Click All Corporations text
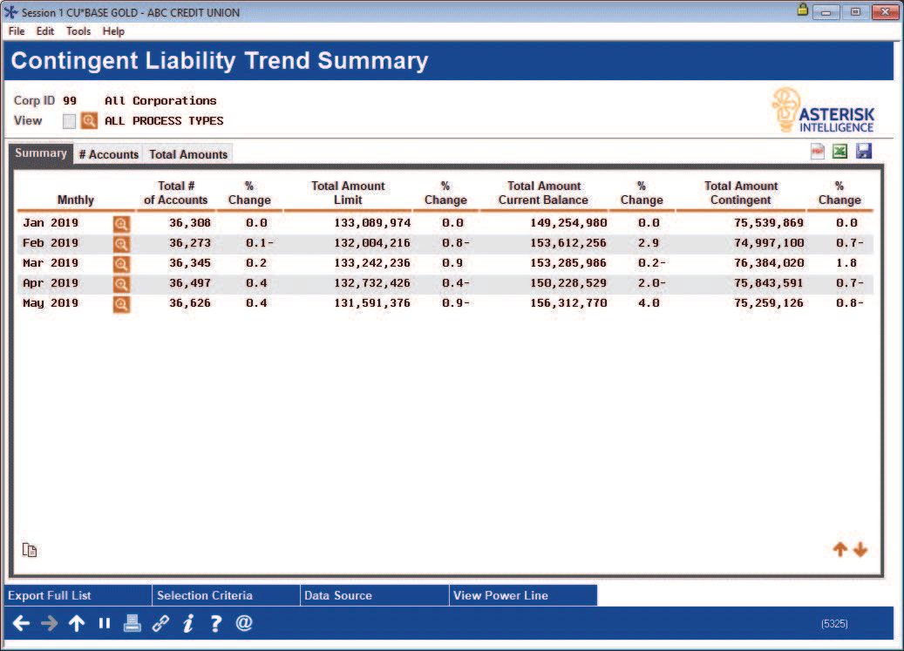The width and height of the screenshot is (904, 651). (160, 101)
